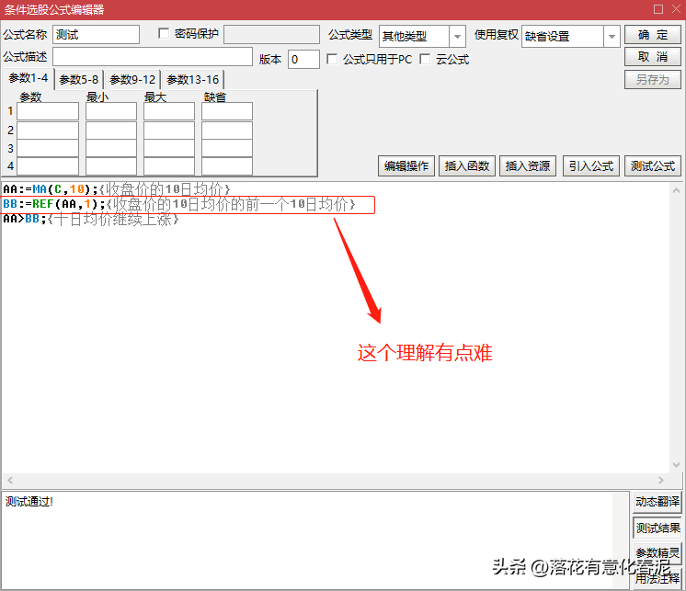Click the 另存为 button
Screen dimensions: 686x591
pos(652,80)
